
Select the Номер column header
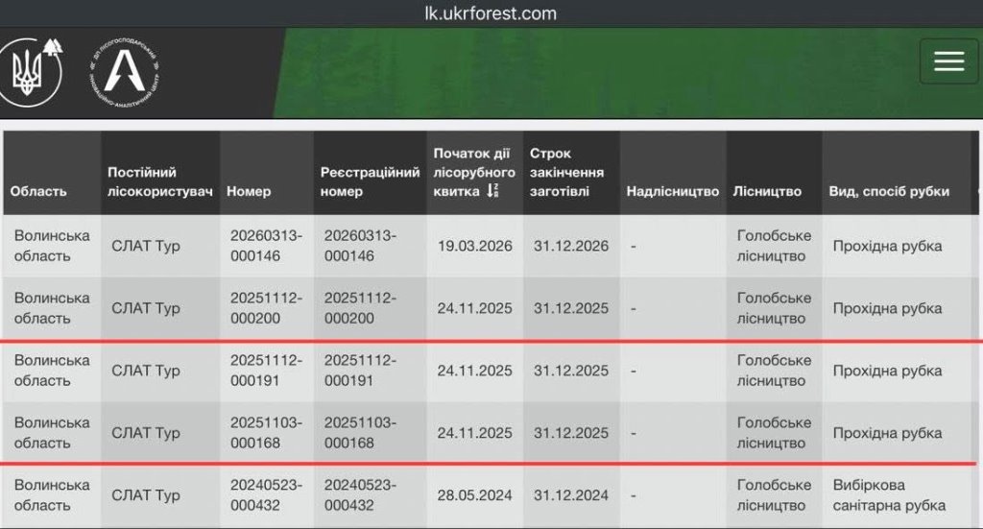coord(249,191)
